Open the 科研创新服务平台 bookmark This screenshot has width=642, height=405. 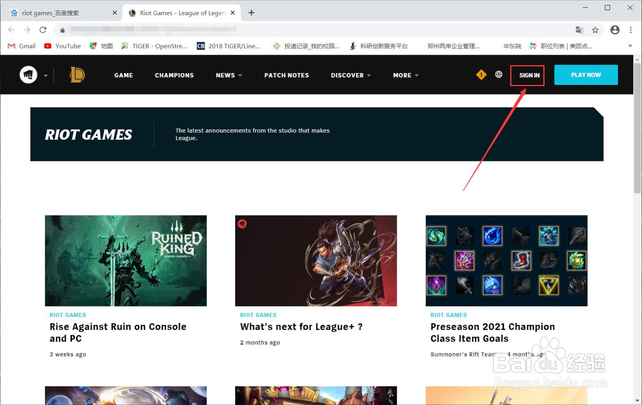pyautogui.click(x=378, y=46)
